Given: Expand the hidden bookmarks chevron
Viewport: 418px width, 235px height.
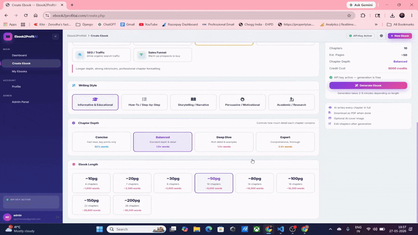Looking at the screenshot, I should coord(376,24).
